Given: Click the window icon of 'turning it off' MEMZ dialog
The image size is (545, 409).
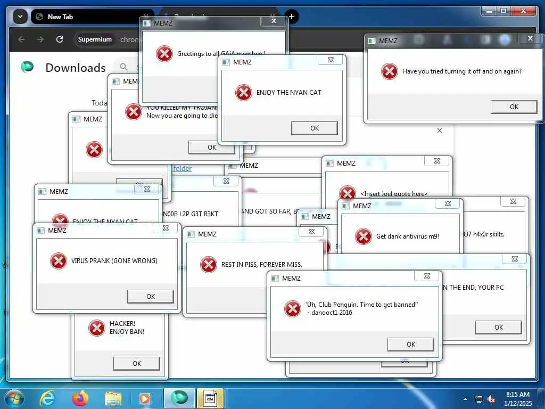Looking at the screenshot, I should [371, 41].
